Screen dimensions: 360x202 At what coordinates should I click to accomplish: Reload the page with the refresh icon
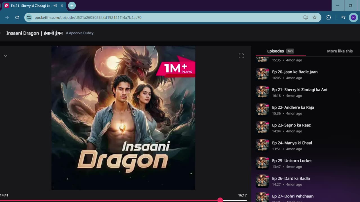(17, 17)
